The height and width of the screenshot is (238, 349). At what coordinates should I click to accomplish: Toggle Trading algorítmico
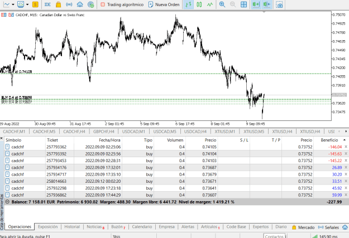pyautogui.click(x=122, y=4)
